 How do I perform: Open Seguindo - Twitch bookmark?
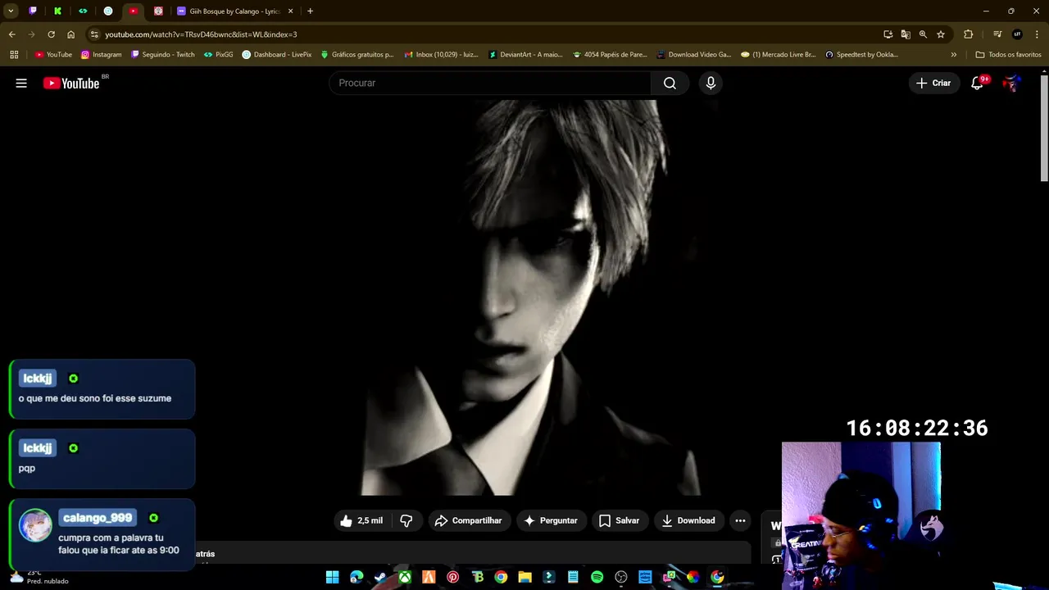[162, 55]
